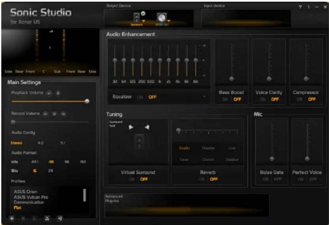Import a profile with the arrow-into-box icon
Image resolution: width=329 pixels, height=225 pixels.
[x=60, y=218]
